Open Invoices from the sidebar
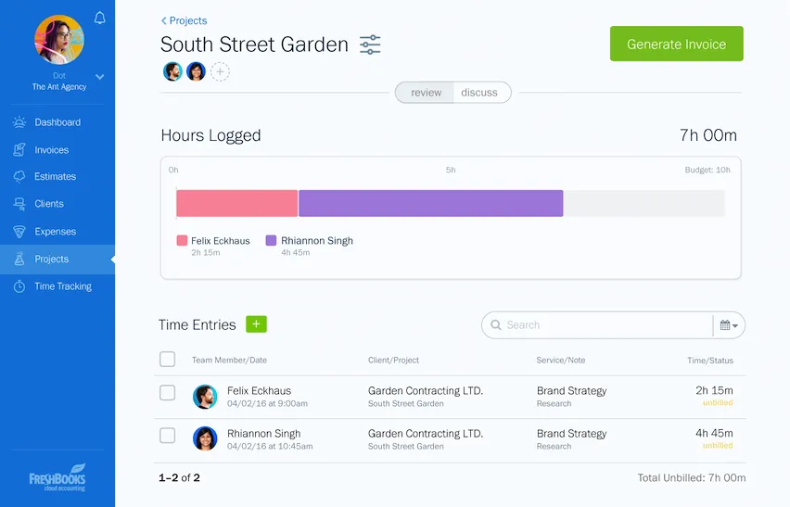Image resolution: width=790 pixels, height=507 pixels. [x=51, y=149]
